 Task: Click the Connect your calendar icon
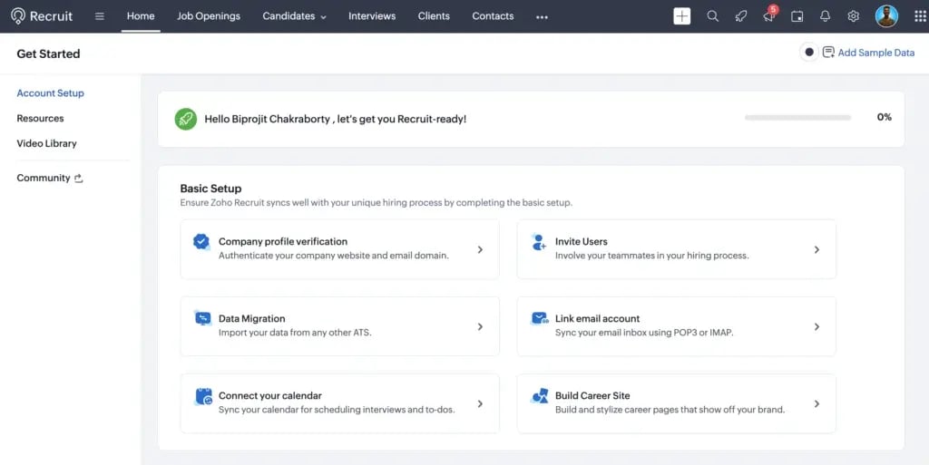pos(203,396)
